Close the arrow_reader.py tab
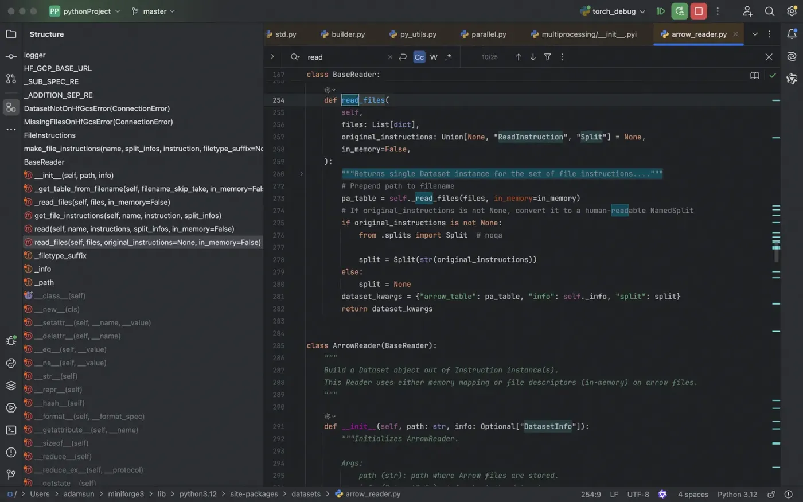Viewport: 803px width, 502px height. click(x=735, y=34)
